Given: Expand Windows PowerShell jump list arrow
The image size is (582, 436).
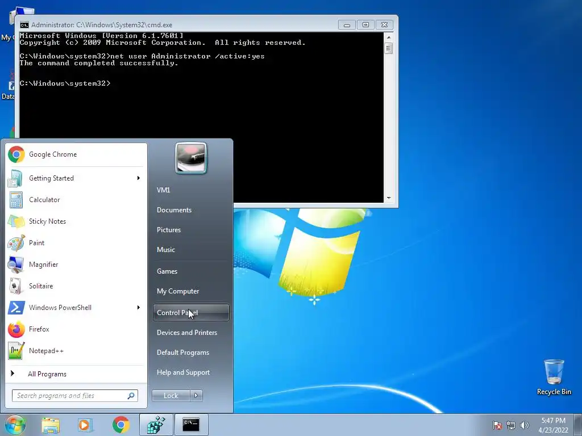Looking at the screenshot, I should click(x=139, y=307).
